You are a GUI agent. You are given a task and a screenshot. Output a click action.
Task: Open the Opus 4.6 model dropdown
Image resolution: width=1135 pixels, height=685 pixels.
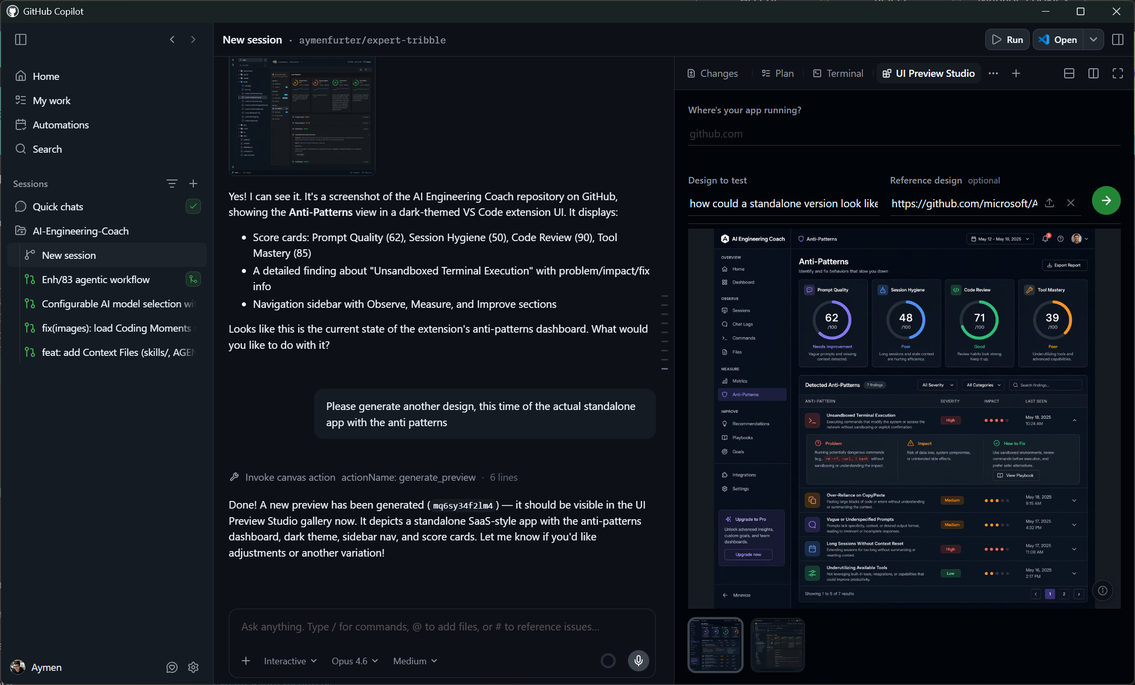(x=355, y=661)
